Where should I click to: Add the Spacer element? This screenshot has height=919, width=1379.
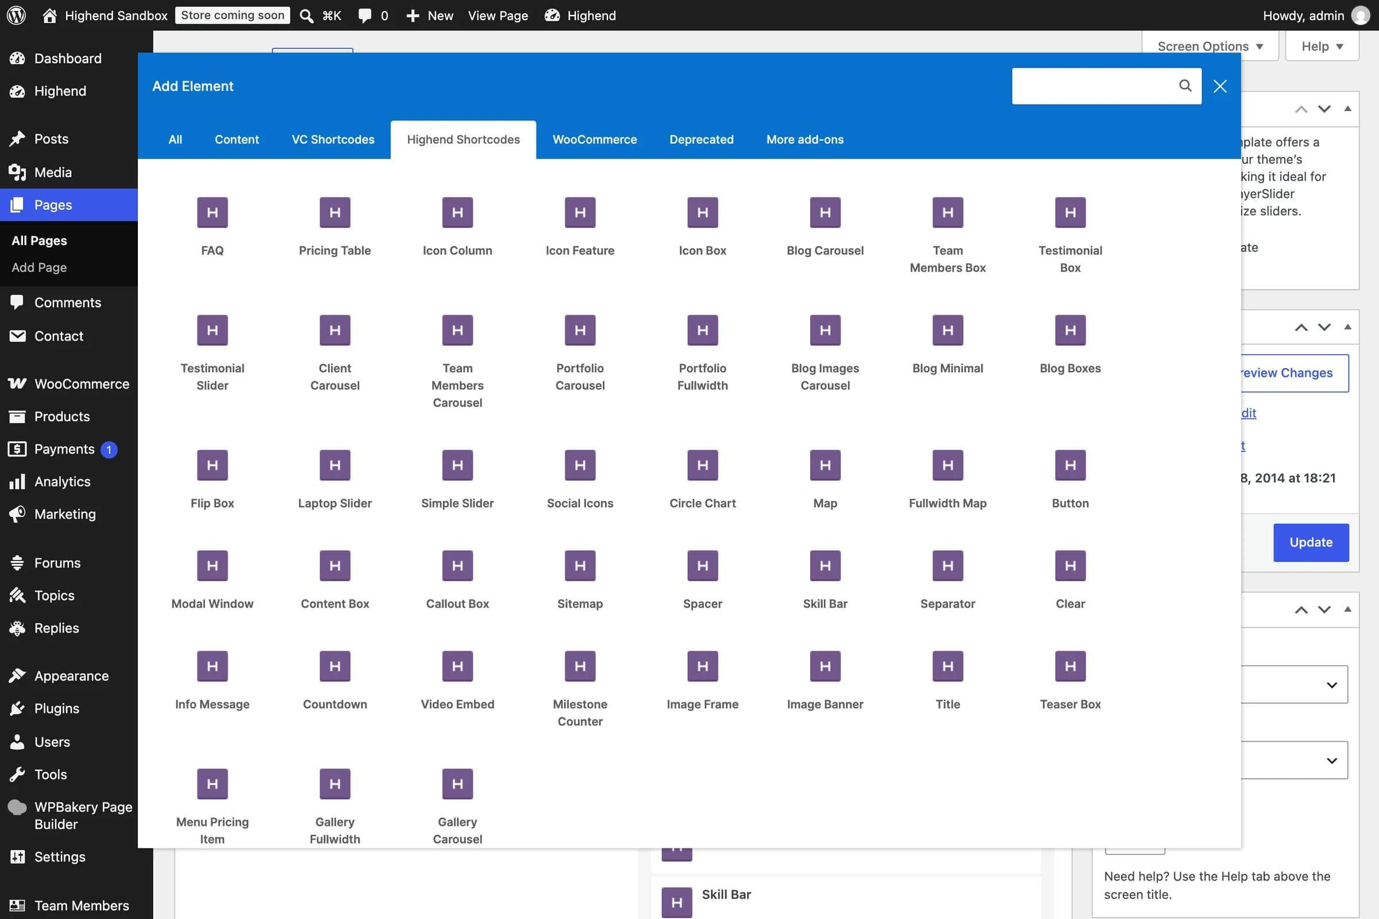702,581
